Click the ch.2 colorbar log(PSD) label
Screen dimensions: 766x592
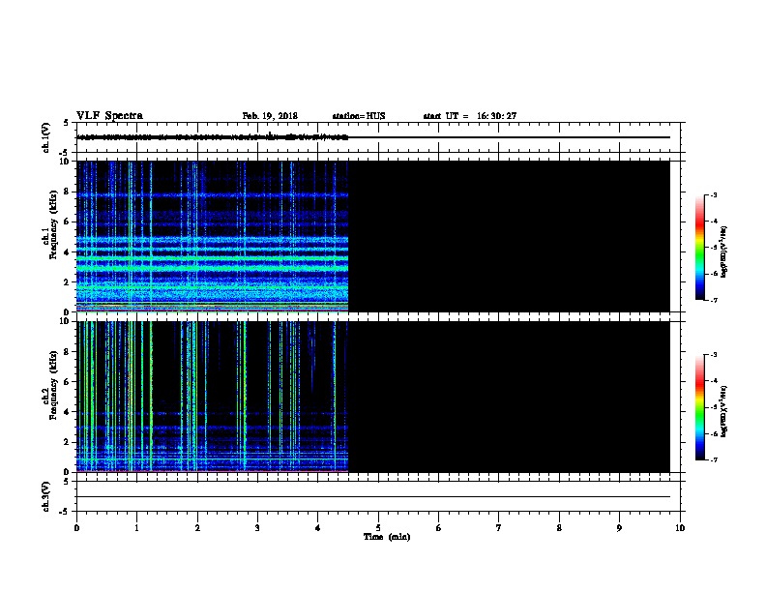point(723,411)
